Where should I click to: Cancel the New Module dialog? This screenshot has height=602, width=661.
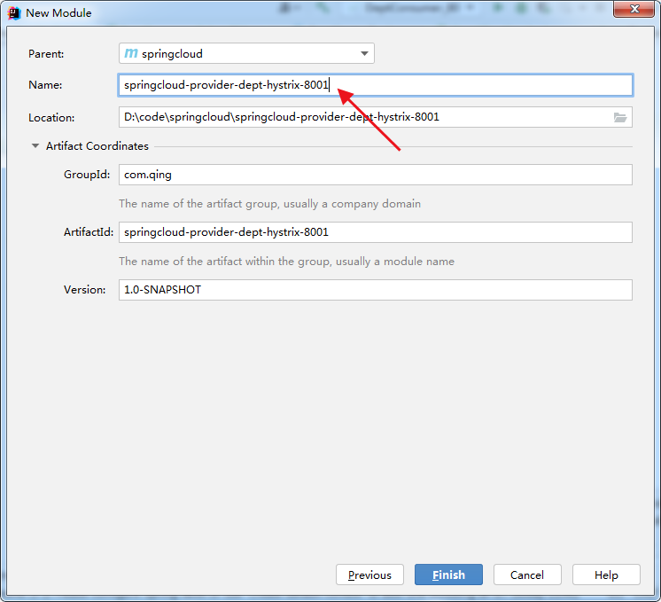(x=527, y=575)
